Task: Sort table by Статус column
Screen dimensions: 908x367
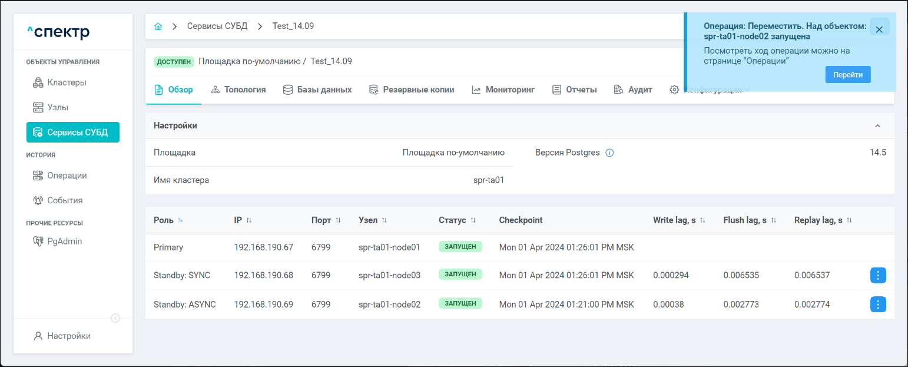Action: 473,220
